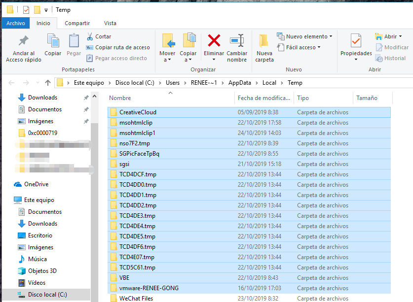
Task: Click the Modificar button
Action: pos(392,47)
